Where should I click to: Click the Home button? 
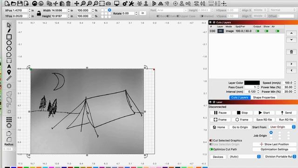pos(219,127)
